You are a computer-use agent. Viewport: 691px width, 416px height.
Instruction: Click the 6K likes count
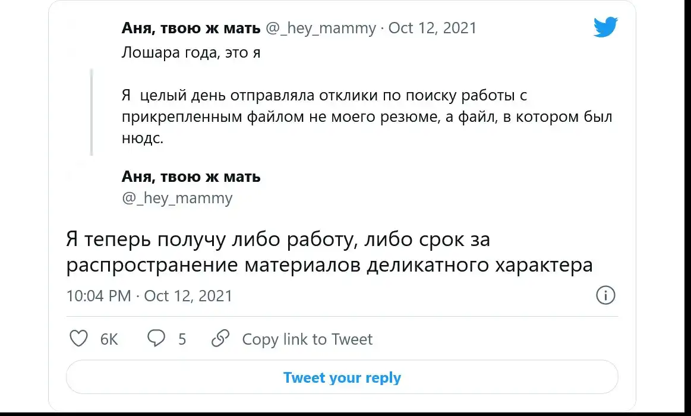109,339
